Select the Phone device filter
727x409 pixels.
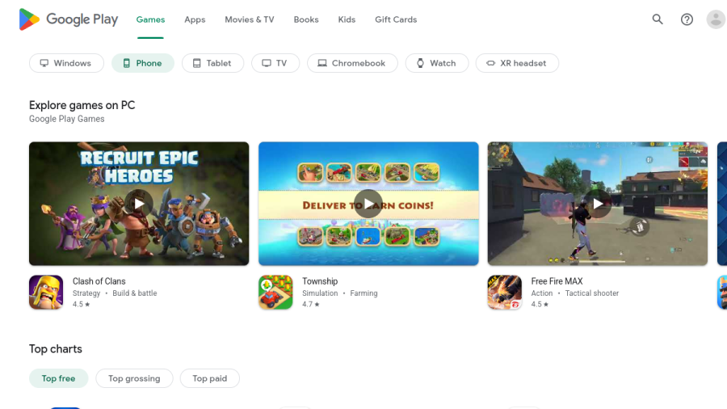click(x=143, y=63)
